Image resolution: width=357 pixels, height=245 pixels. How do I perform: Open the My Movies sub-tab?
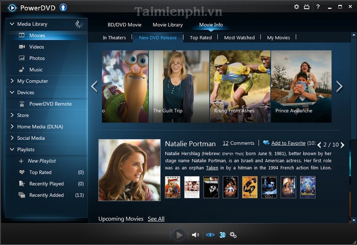(278, 38)
